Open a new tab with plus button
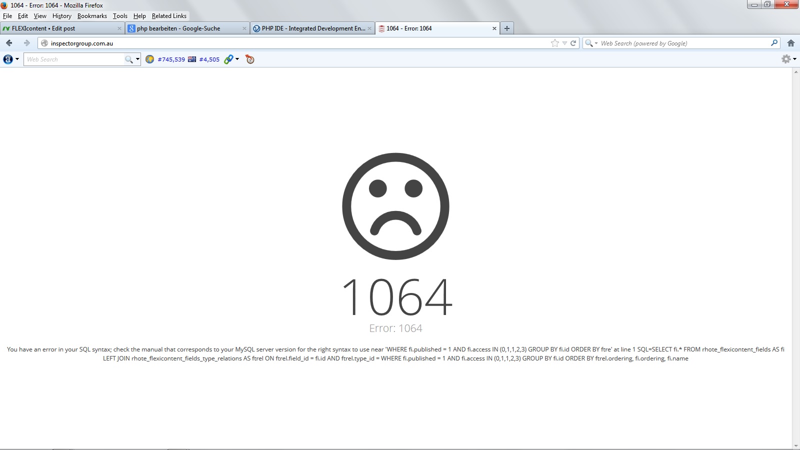 coord(507,28)
